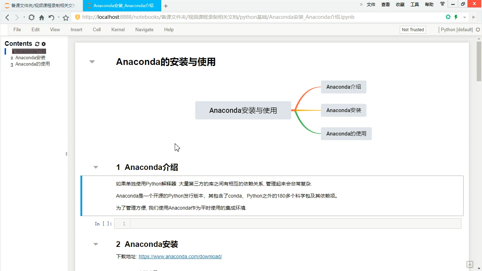Click the '1 Anaconda介绍' section heading text

(147, 167)
